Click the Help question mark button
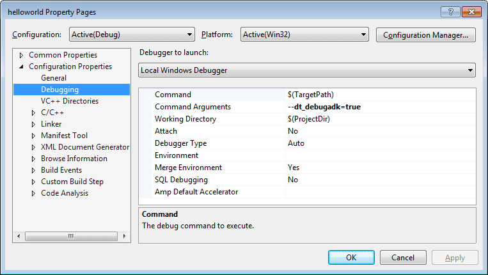 tap(450, 12)
